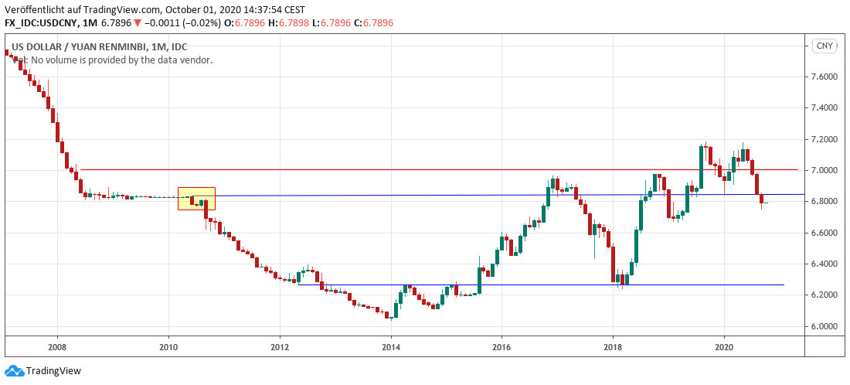Click the 6.4000 price axis label

pos(824,264)
